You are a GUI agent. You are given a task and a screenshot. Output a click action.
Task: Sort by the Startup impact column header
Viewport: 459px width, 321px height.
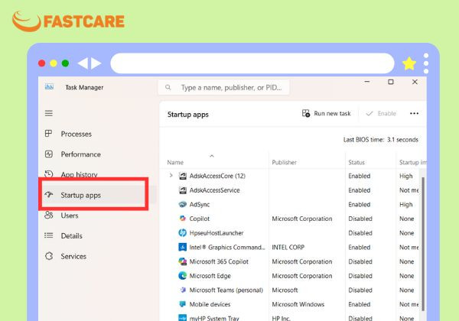[x=413, y=162]
